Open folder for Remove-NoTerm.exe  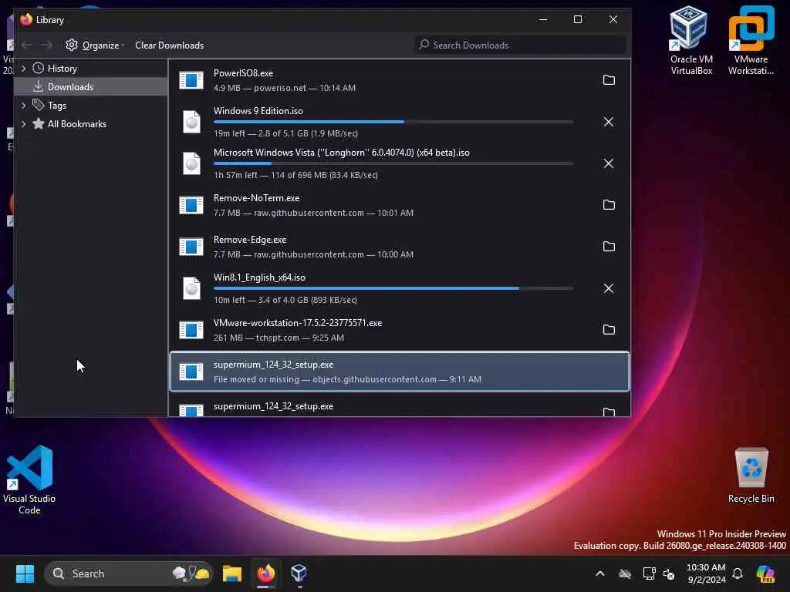(609, 205)
